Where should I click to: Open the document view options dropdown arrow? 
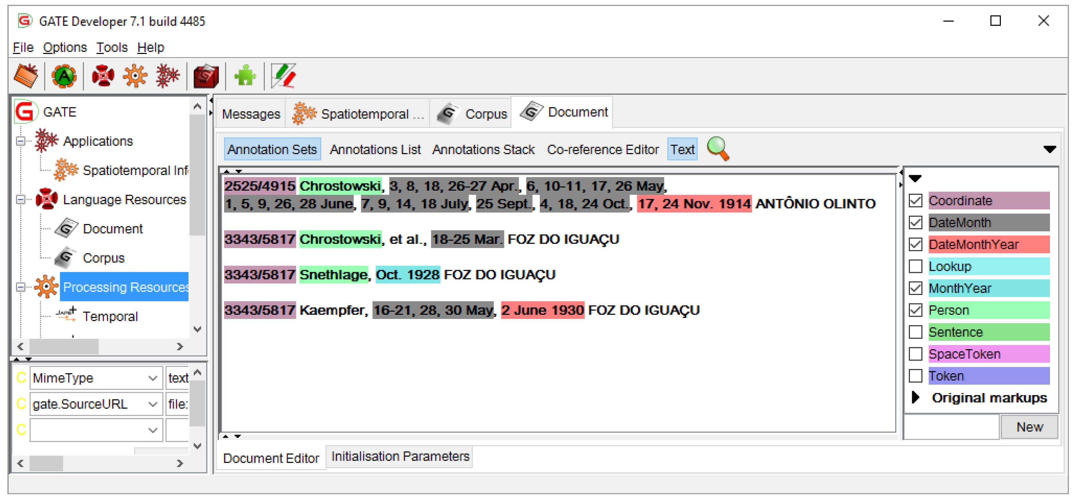click(x=1049, y=150)
